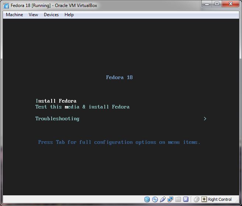Screen dimensions: 242x206
Task: Expand the Troubleshooting submenu arrow
Action: pyautogui.click(x=205, y=118)
